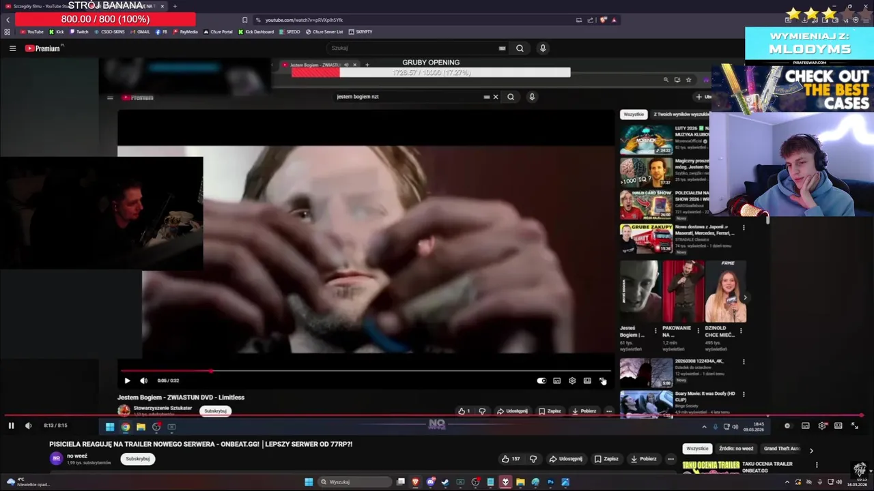This screenshot has width=874, height=491.
Task: Select the Źródło: no weeż chip
Action: (x=736, y=449)
